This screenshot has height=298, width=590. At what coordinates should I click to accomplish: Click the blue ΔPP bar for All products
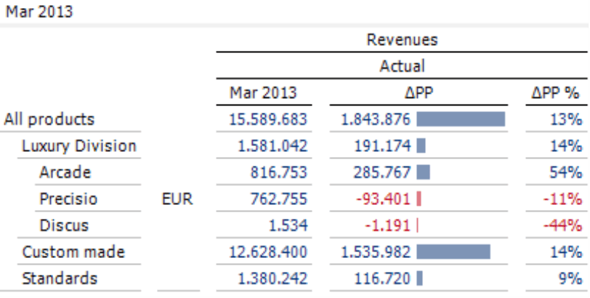click(460, 119)
